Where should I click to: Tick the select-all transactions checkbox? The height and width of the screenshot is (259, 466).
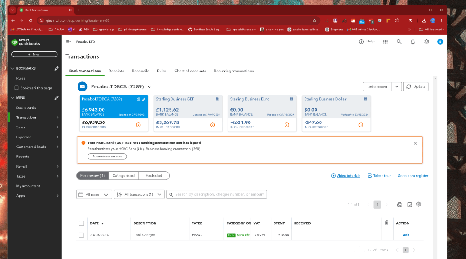[x=82, y=223]
